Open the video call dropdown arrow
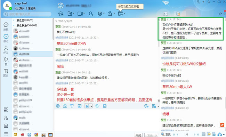 [x=84, y=13]
